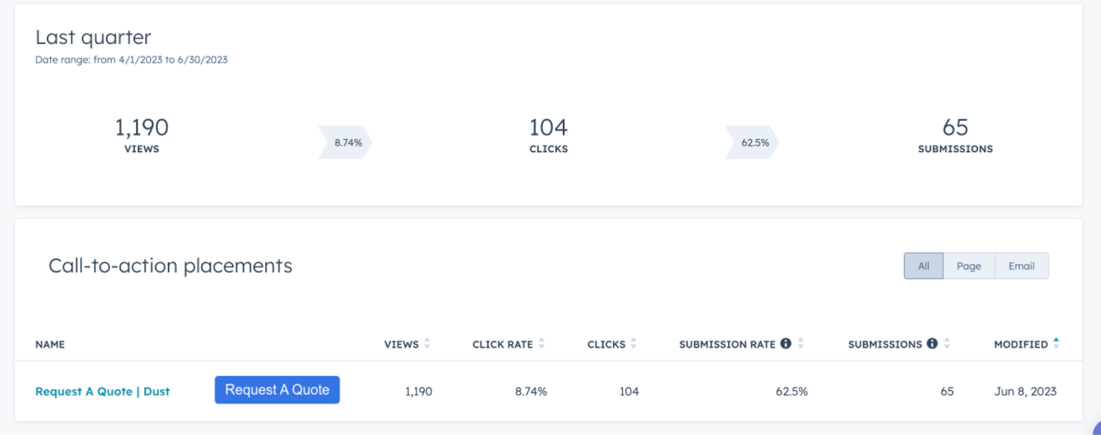Click the 62.5% funnel arrow badge
The height and width of the screenshot is (435, 1101).
[753, 142]
